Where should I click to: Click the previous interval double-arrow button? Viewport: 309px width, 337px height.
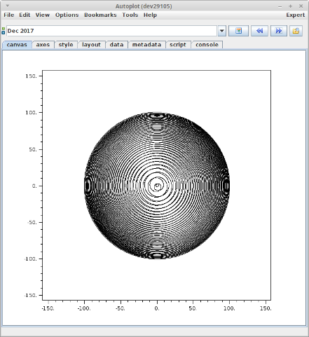click(259, 31)
